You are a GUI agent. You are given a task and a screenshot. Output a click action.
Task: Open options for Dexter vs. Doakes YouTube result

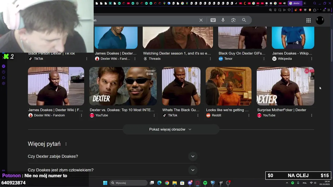154,115
